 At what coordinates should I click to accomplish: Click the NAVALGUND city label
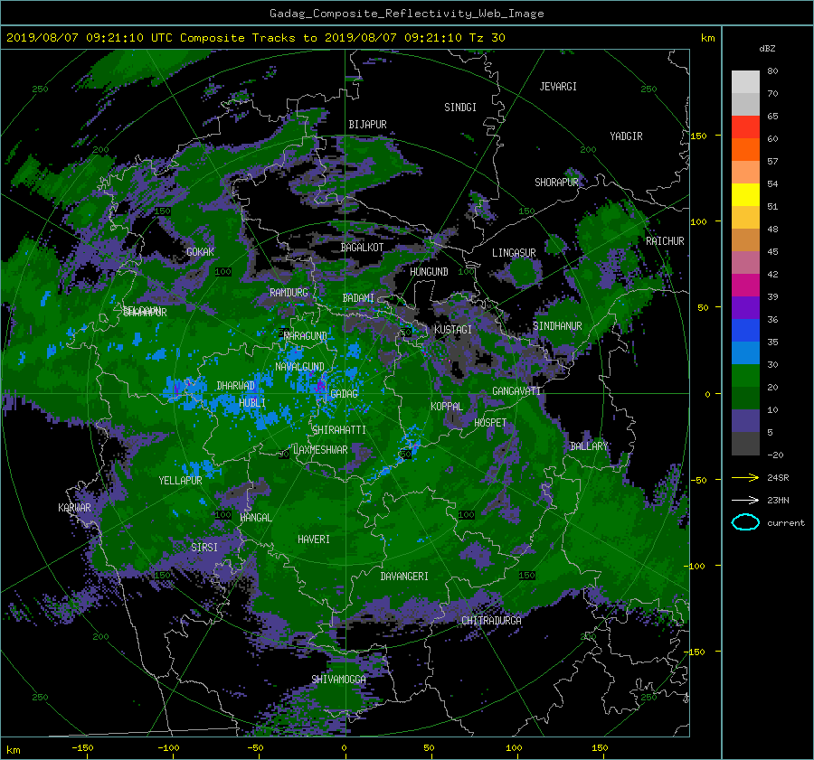(299, 367)
